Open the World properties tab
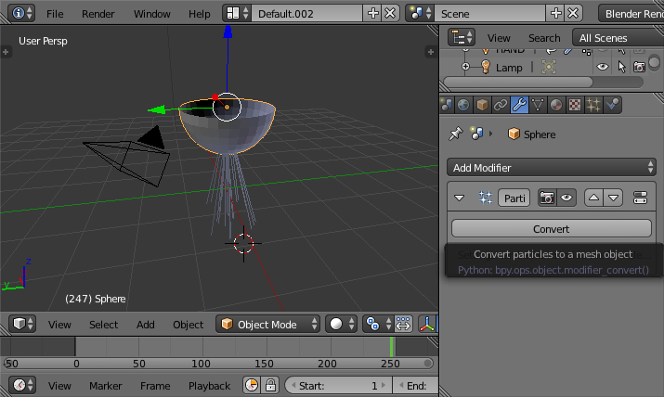This screenshot has width=664, height=397. [x=463, y=105]
